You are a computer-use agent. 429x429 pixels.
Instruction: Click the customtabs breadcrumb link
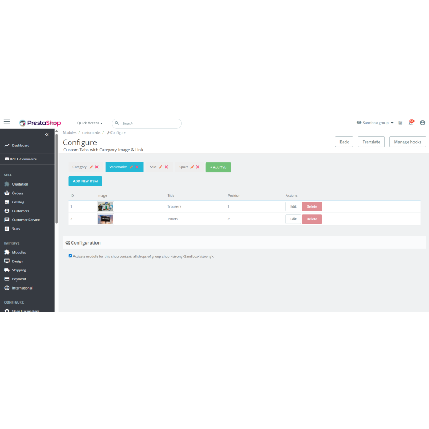(91, 132)
